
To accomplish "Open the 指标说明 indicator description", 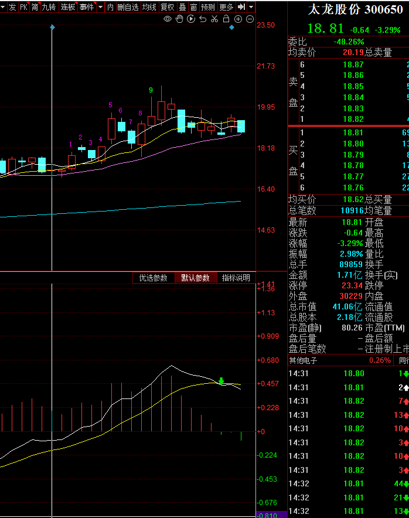I will (x=236, y=278).
